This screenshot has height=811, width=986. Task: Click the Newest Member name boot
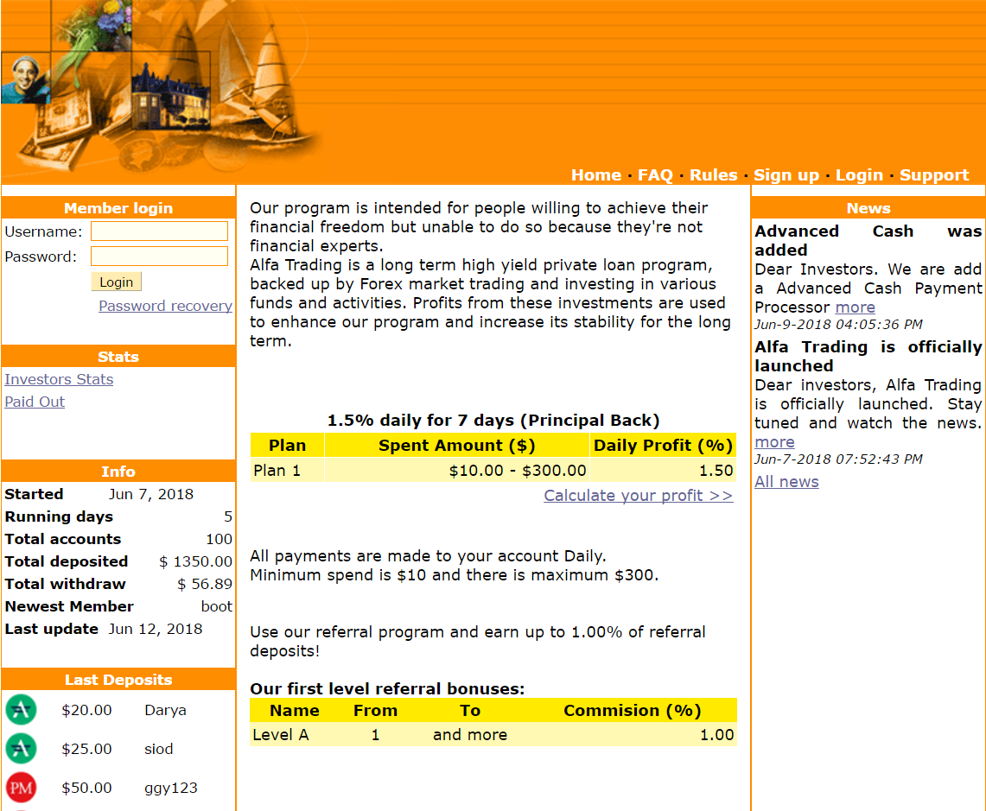[x=216, y=606]
